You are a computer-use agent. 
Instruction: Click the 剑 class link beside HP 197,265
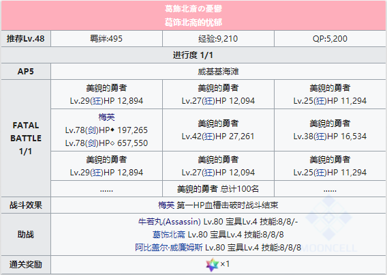point(91,130)
